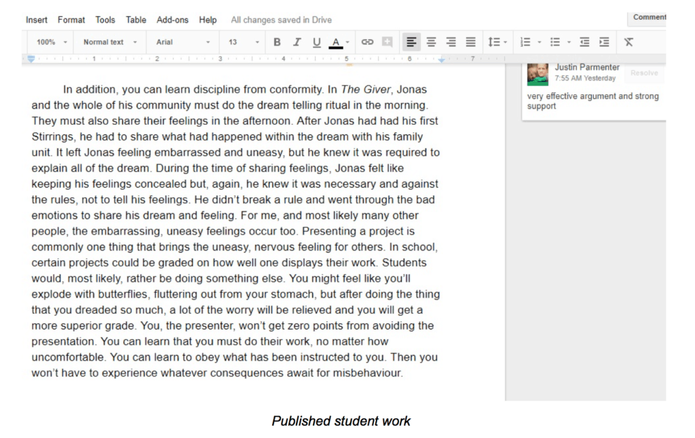Click the Comments button
This screenshot has height=438, width=695.
click(x=648, y=18)
